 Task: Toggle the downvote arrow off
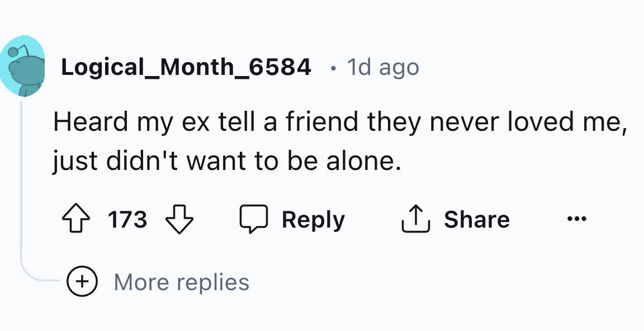(178, 219)
